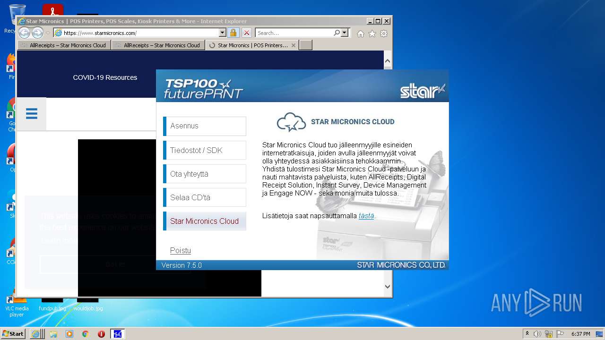This screenshot has width=605, height=340.
Task: Open IE tools gear menu
Action: [384, 34]
